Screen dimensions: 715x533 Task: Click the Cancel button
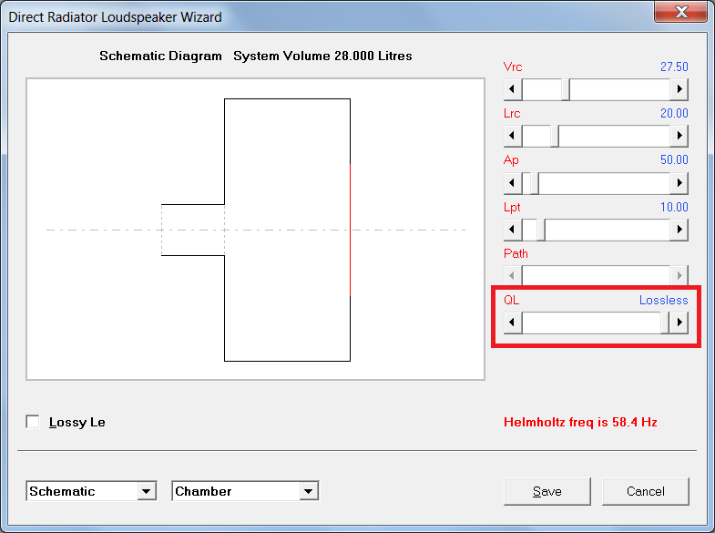click(x=645, y=491)
